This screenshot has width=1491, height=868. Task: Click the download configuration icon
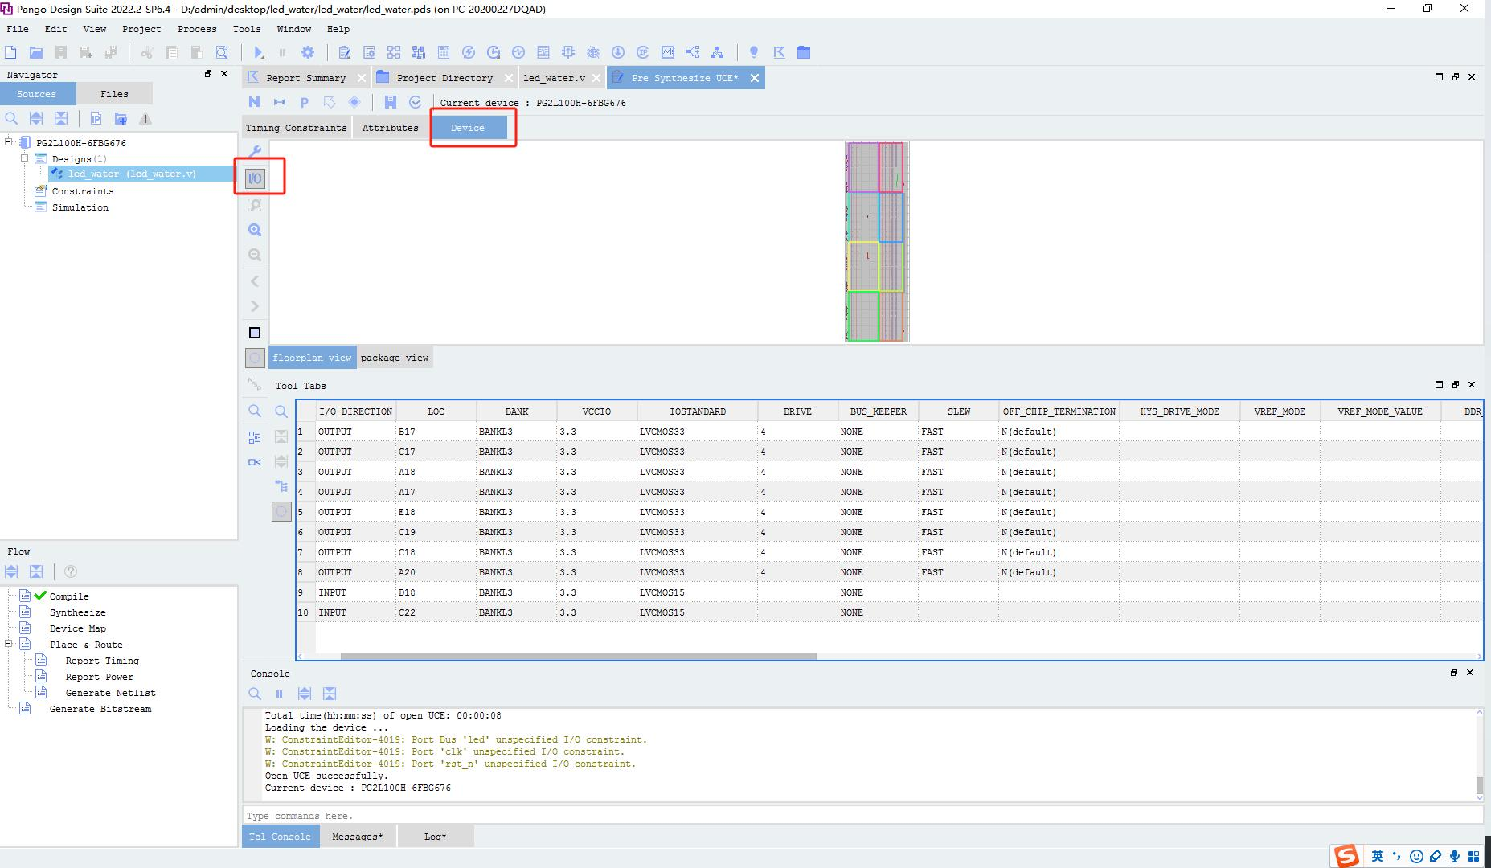(x=618, y=52)
